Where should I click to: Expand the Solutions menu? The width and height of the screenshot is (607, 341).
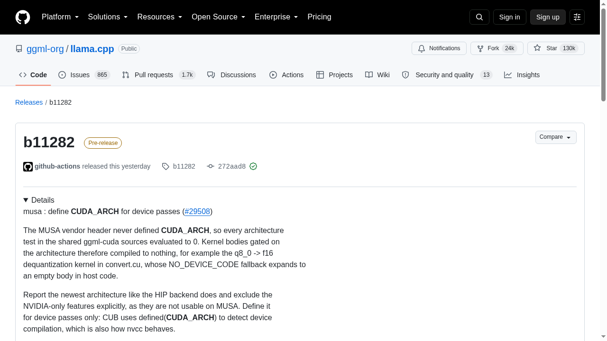pyautogui.click(x=108, y=17)
